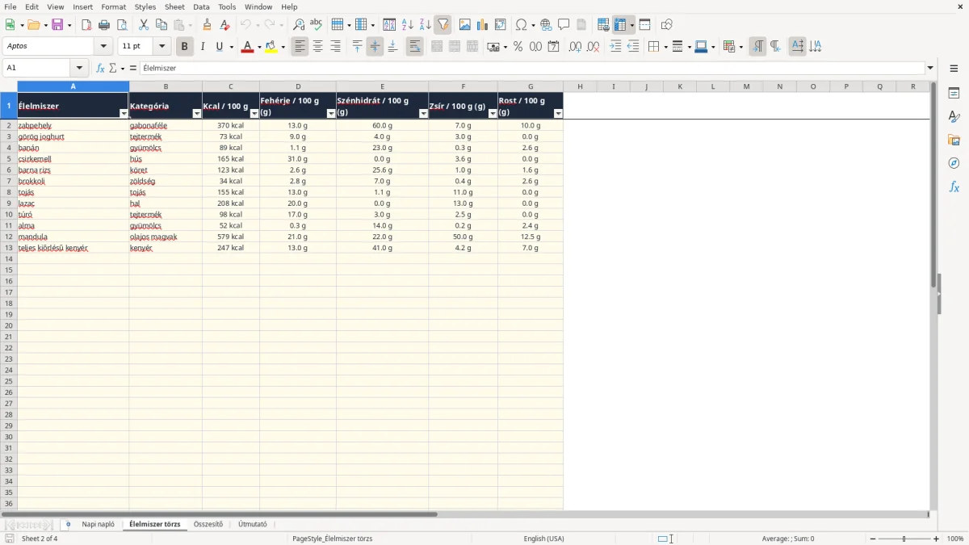
Task: Add decimal place
Action: click(x=575, y=47)
